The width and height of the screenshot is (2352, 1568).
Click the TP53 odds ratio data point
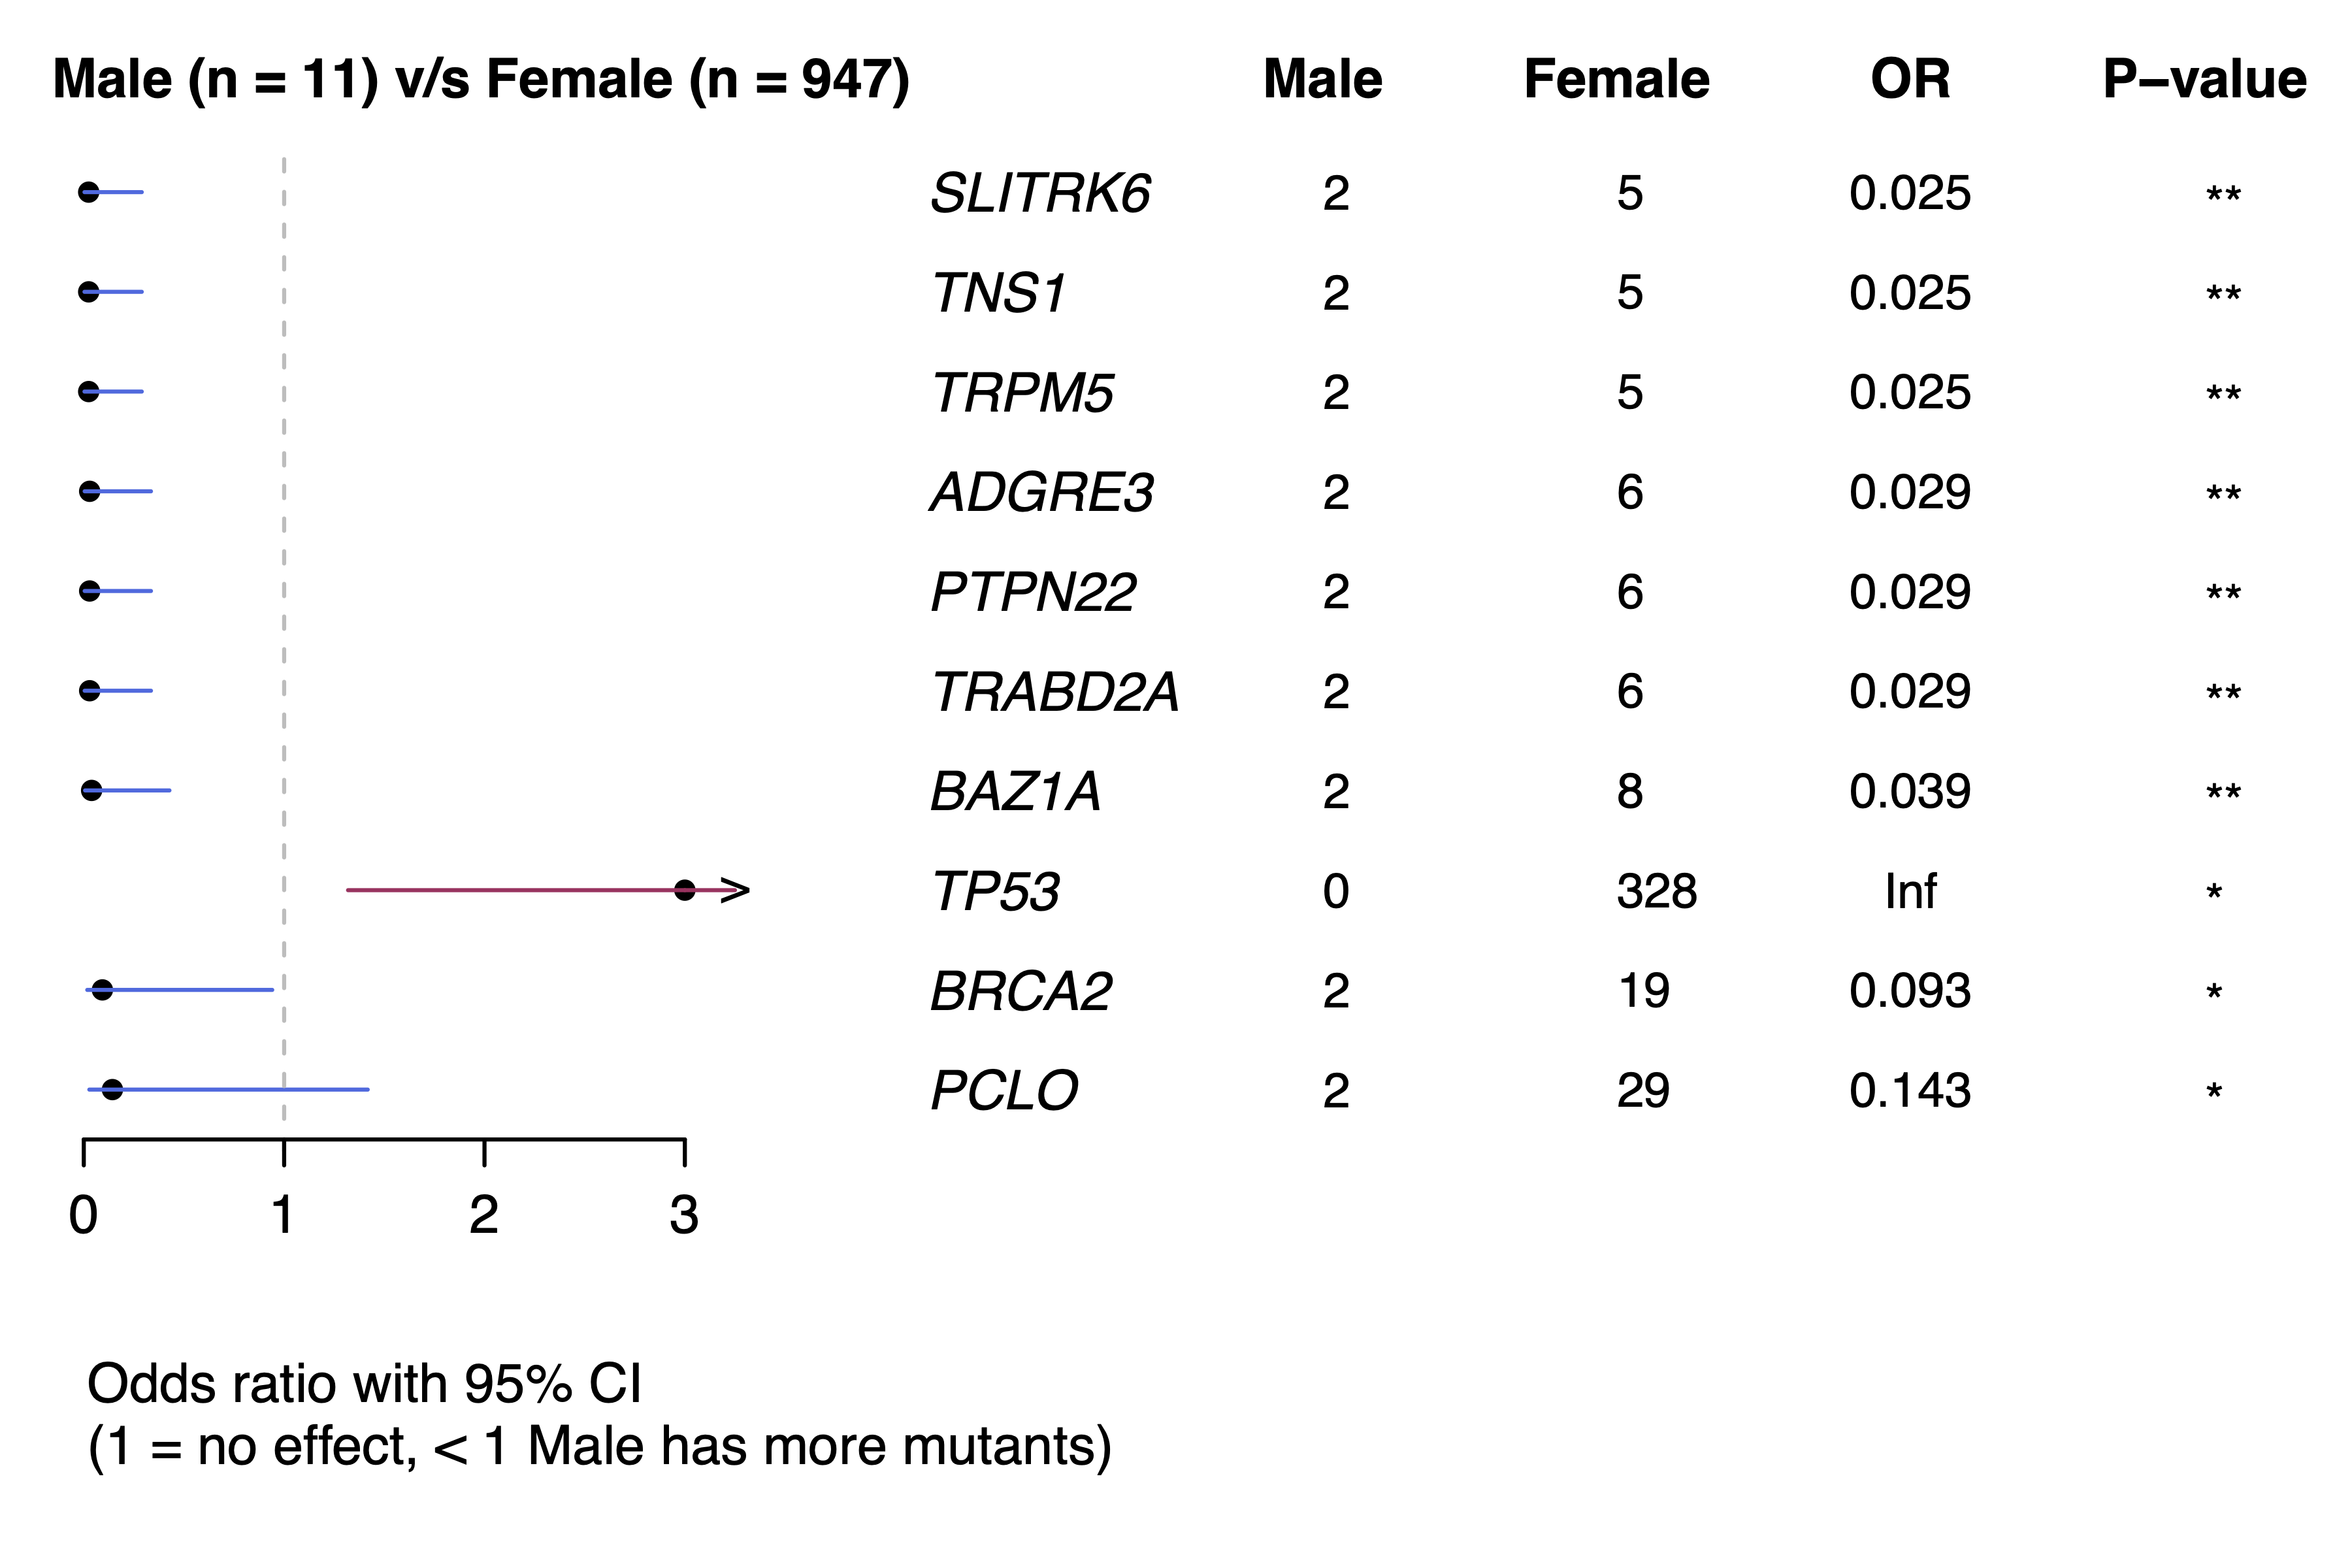[684, 889]
